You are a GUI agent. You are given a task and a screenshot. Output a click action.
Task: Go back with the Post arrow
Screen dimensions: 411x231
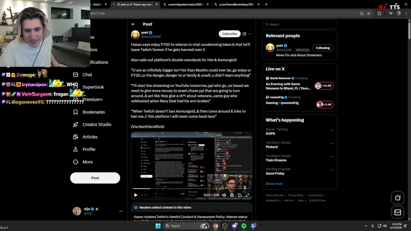(x=133, y=24)
